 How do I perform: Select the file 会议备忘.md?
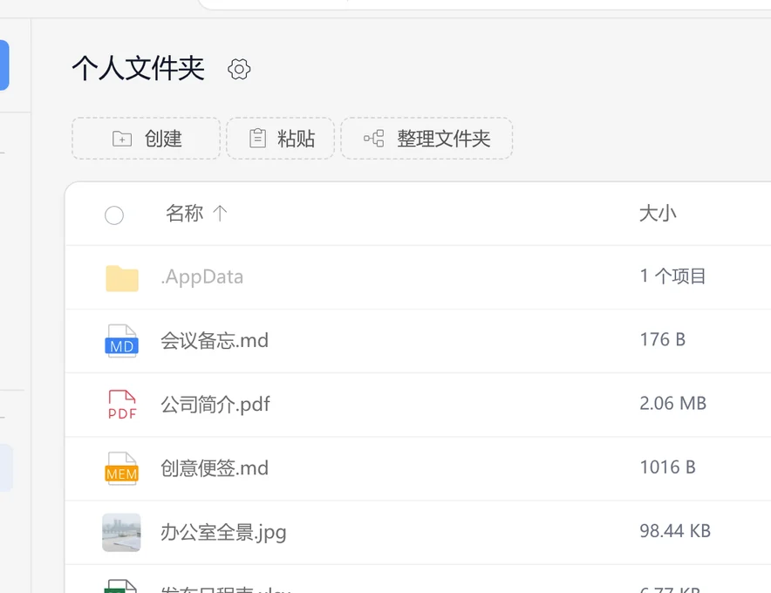215,340
